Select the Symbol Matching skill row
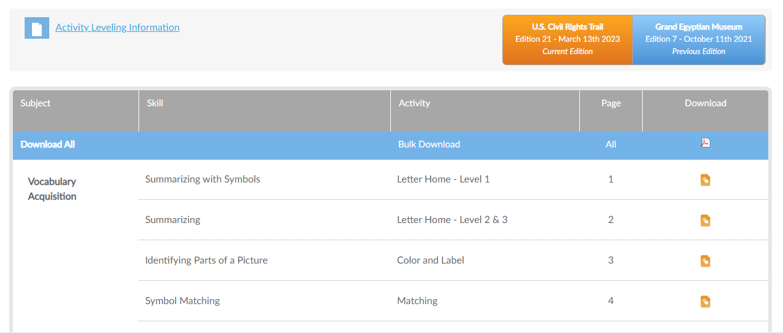 pyautogui.click(x=453, y=301)
